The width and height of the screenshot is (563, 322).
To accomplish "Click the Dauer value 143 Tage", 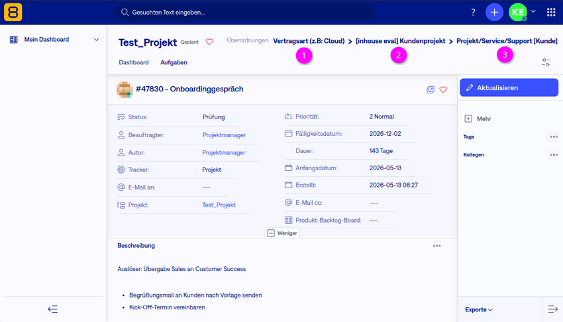I will (x=381, y=151).
